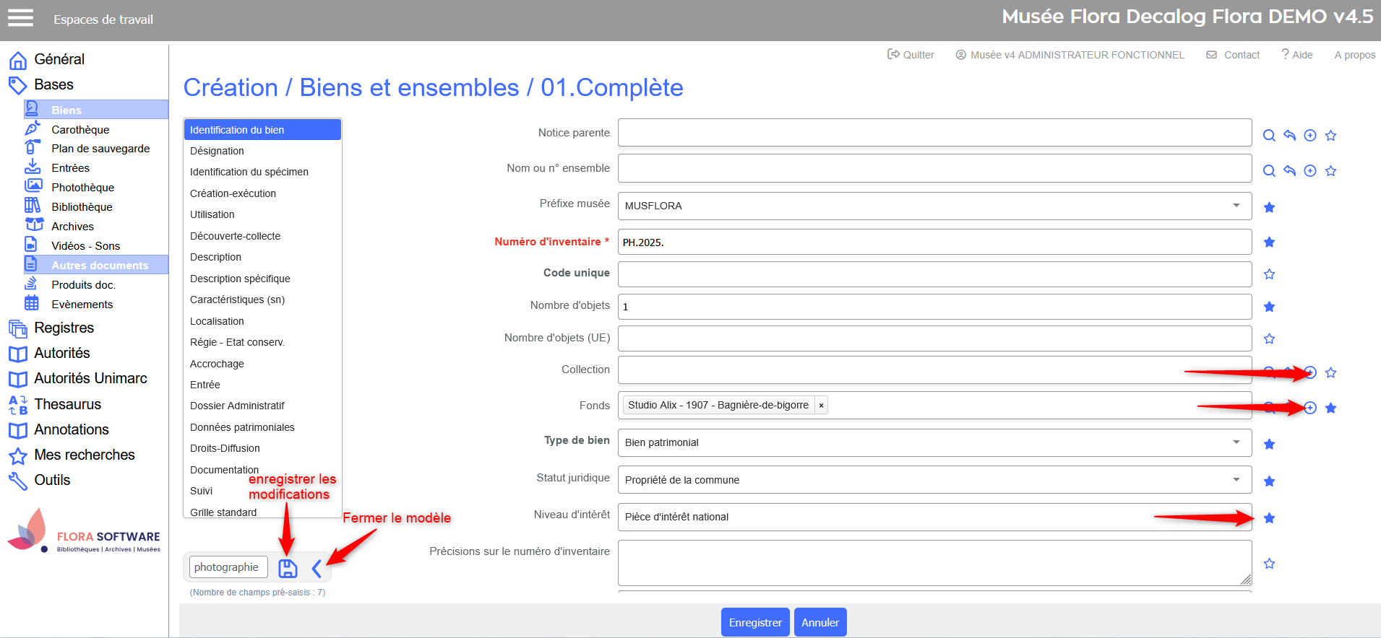Search for a Notice parente record
The width and height of the screenshot is (1381, 638).
[1269, 136]
